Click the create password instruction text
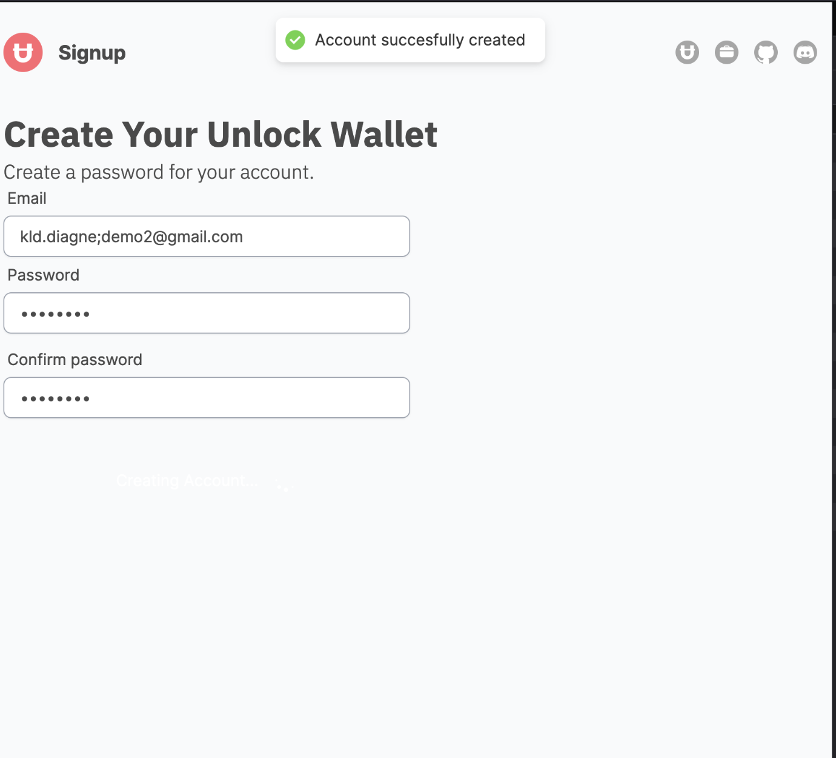This screenshot has height=758, width=836. [x=159, y=172]
